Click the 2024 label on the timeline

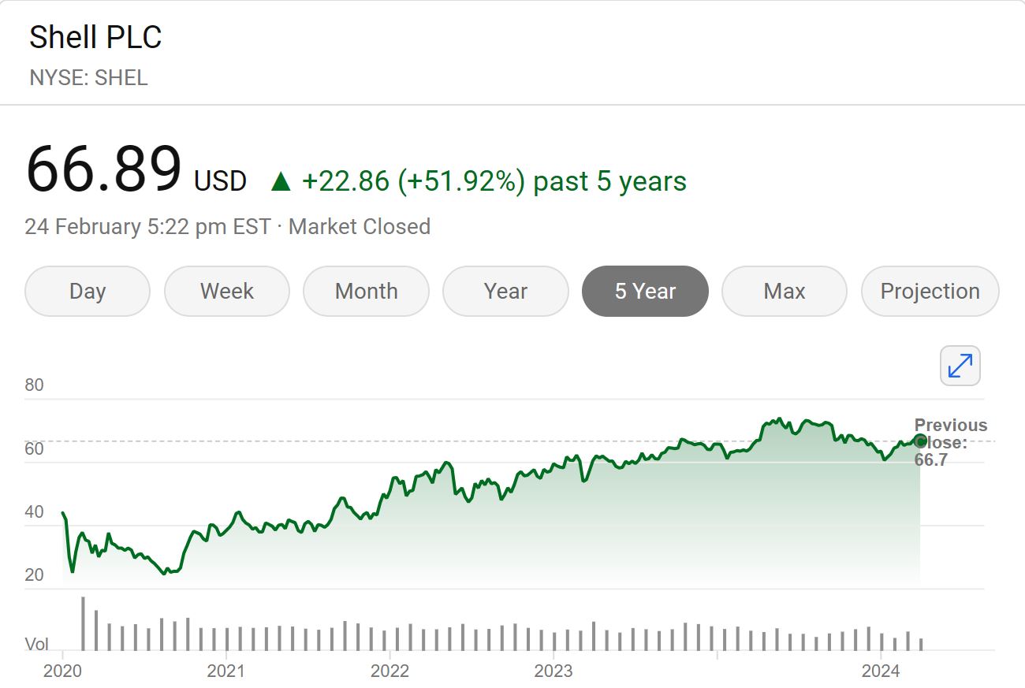tap(881, 671)
